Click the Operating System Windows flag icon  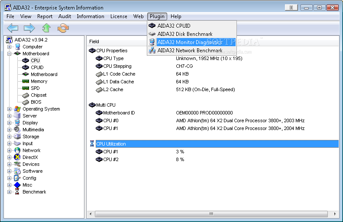click(x=17, y=109)
